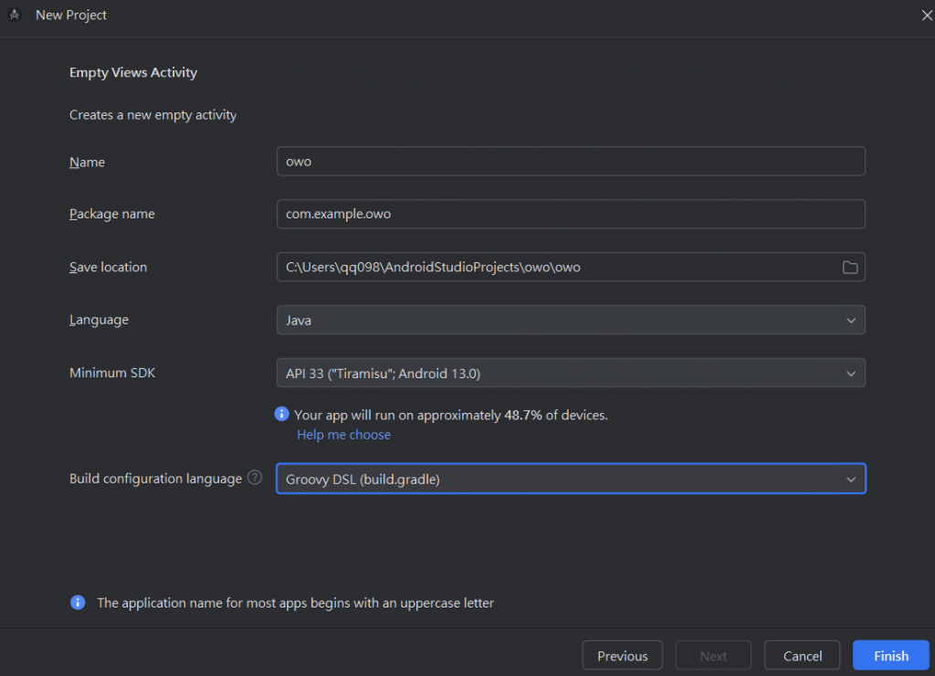Click the 'Build configuration language' label
Image resolution: width=935 pixels, height=676 pixels.
click(x=155, y=479)
